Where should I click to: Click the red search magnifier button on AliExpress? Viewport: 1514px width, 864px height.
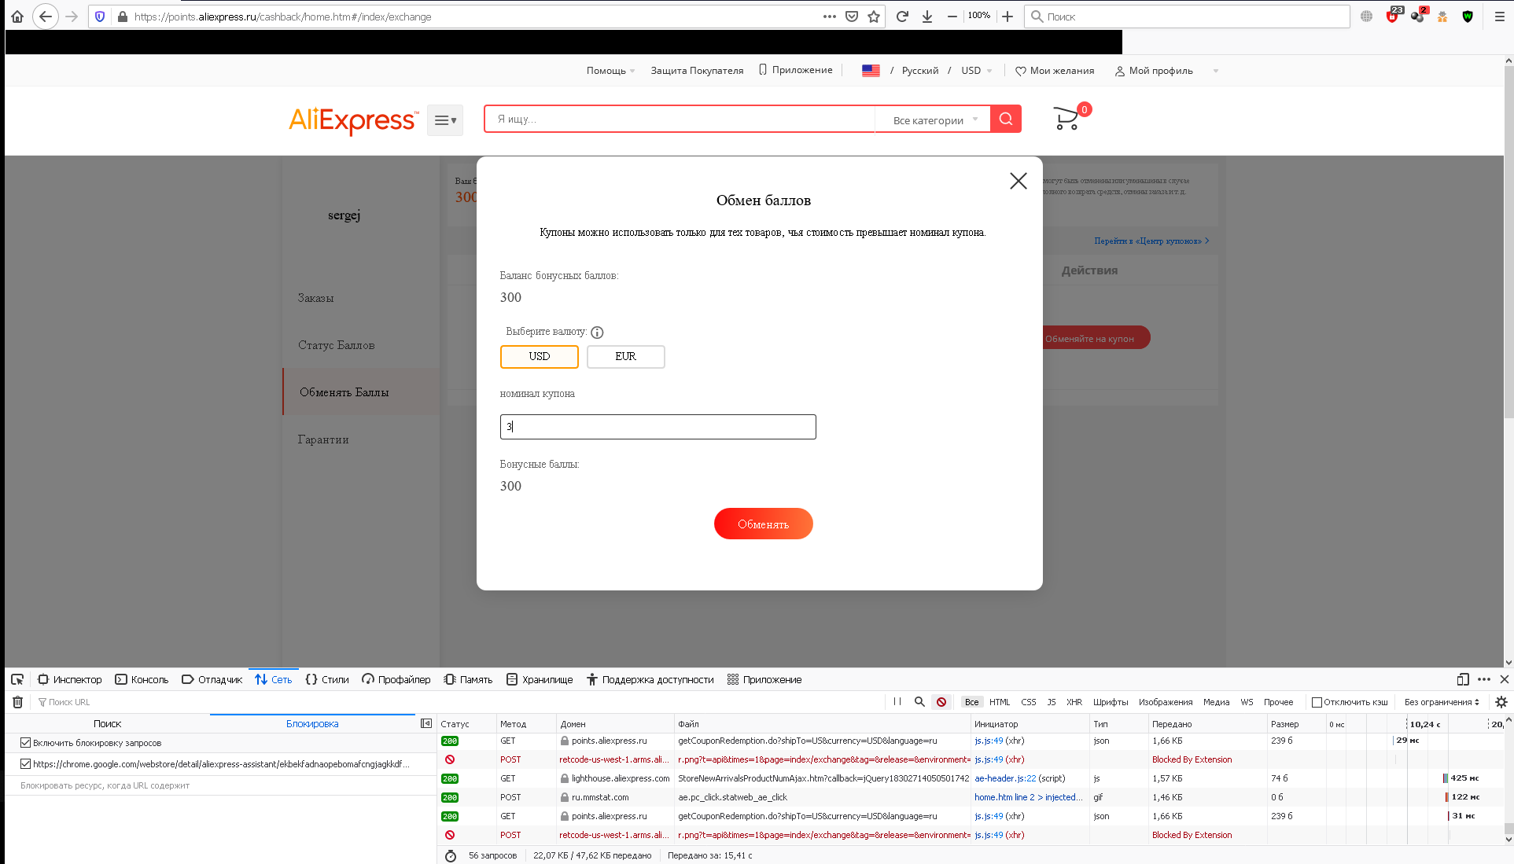[x=1006, y=119]
